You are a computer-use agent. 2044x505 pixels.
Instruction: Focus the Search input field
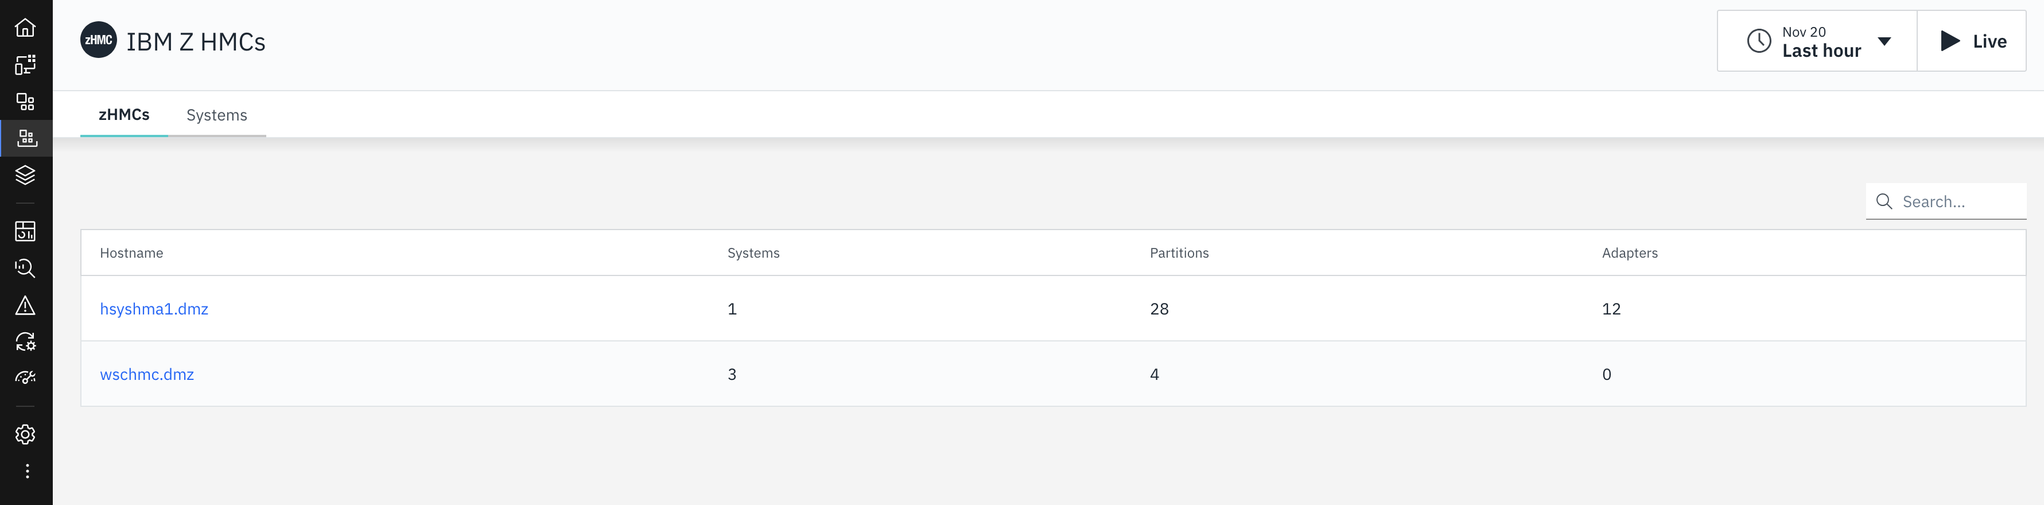(x=1946, y=201)
